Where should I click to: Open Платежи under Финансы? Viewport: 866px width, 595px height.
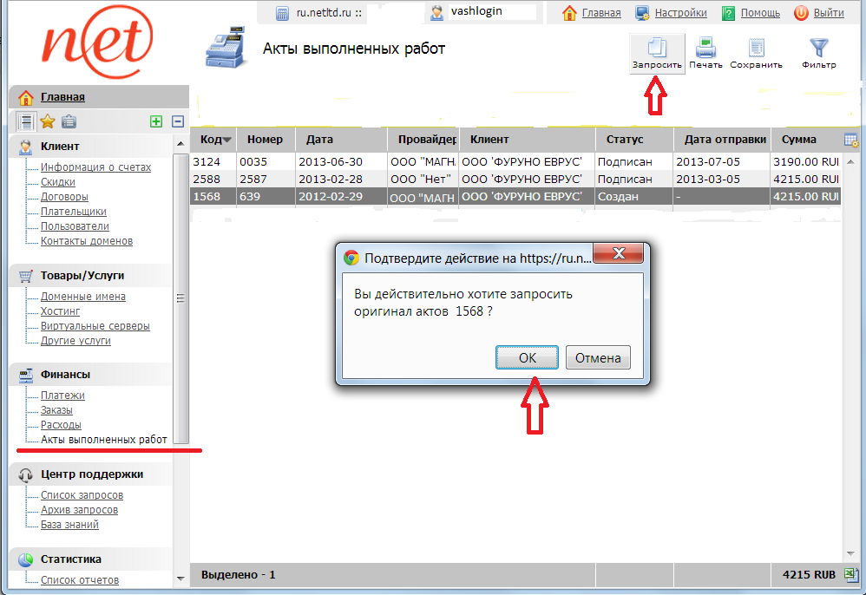pyautogui.click(x=62, y=396)
